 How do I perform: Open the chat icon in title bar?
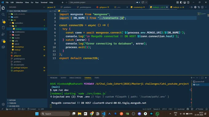coord(143,2)
